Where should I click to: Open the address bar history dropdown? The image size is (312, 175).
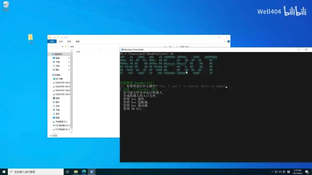click(165, 47)
